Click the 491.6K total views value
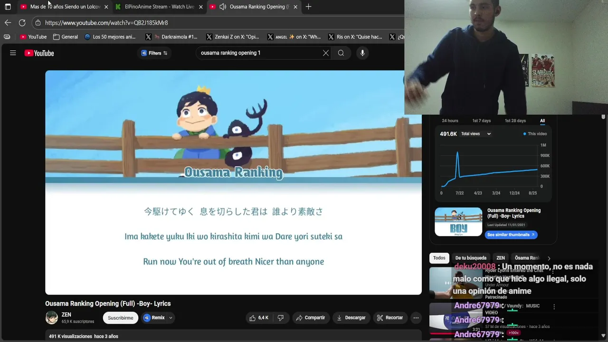 (x=448, y=134)
